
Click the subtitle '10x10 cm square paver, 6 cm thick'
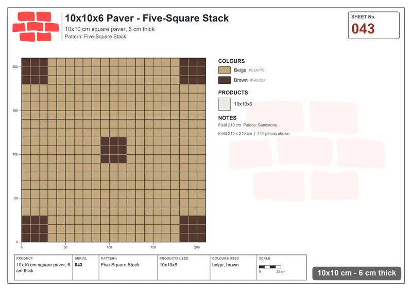pos(110,29)
